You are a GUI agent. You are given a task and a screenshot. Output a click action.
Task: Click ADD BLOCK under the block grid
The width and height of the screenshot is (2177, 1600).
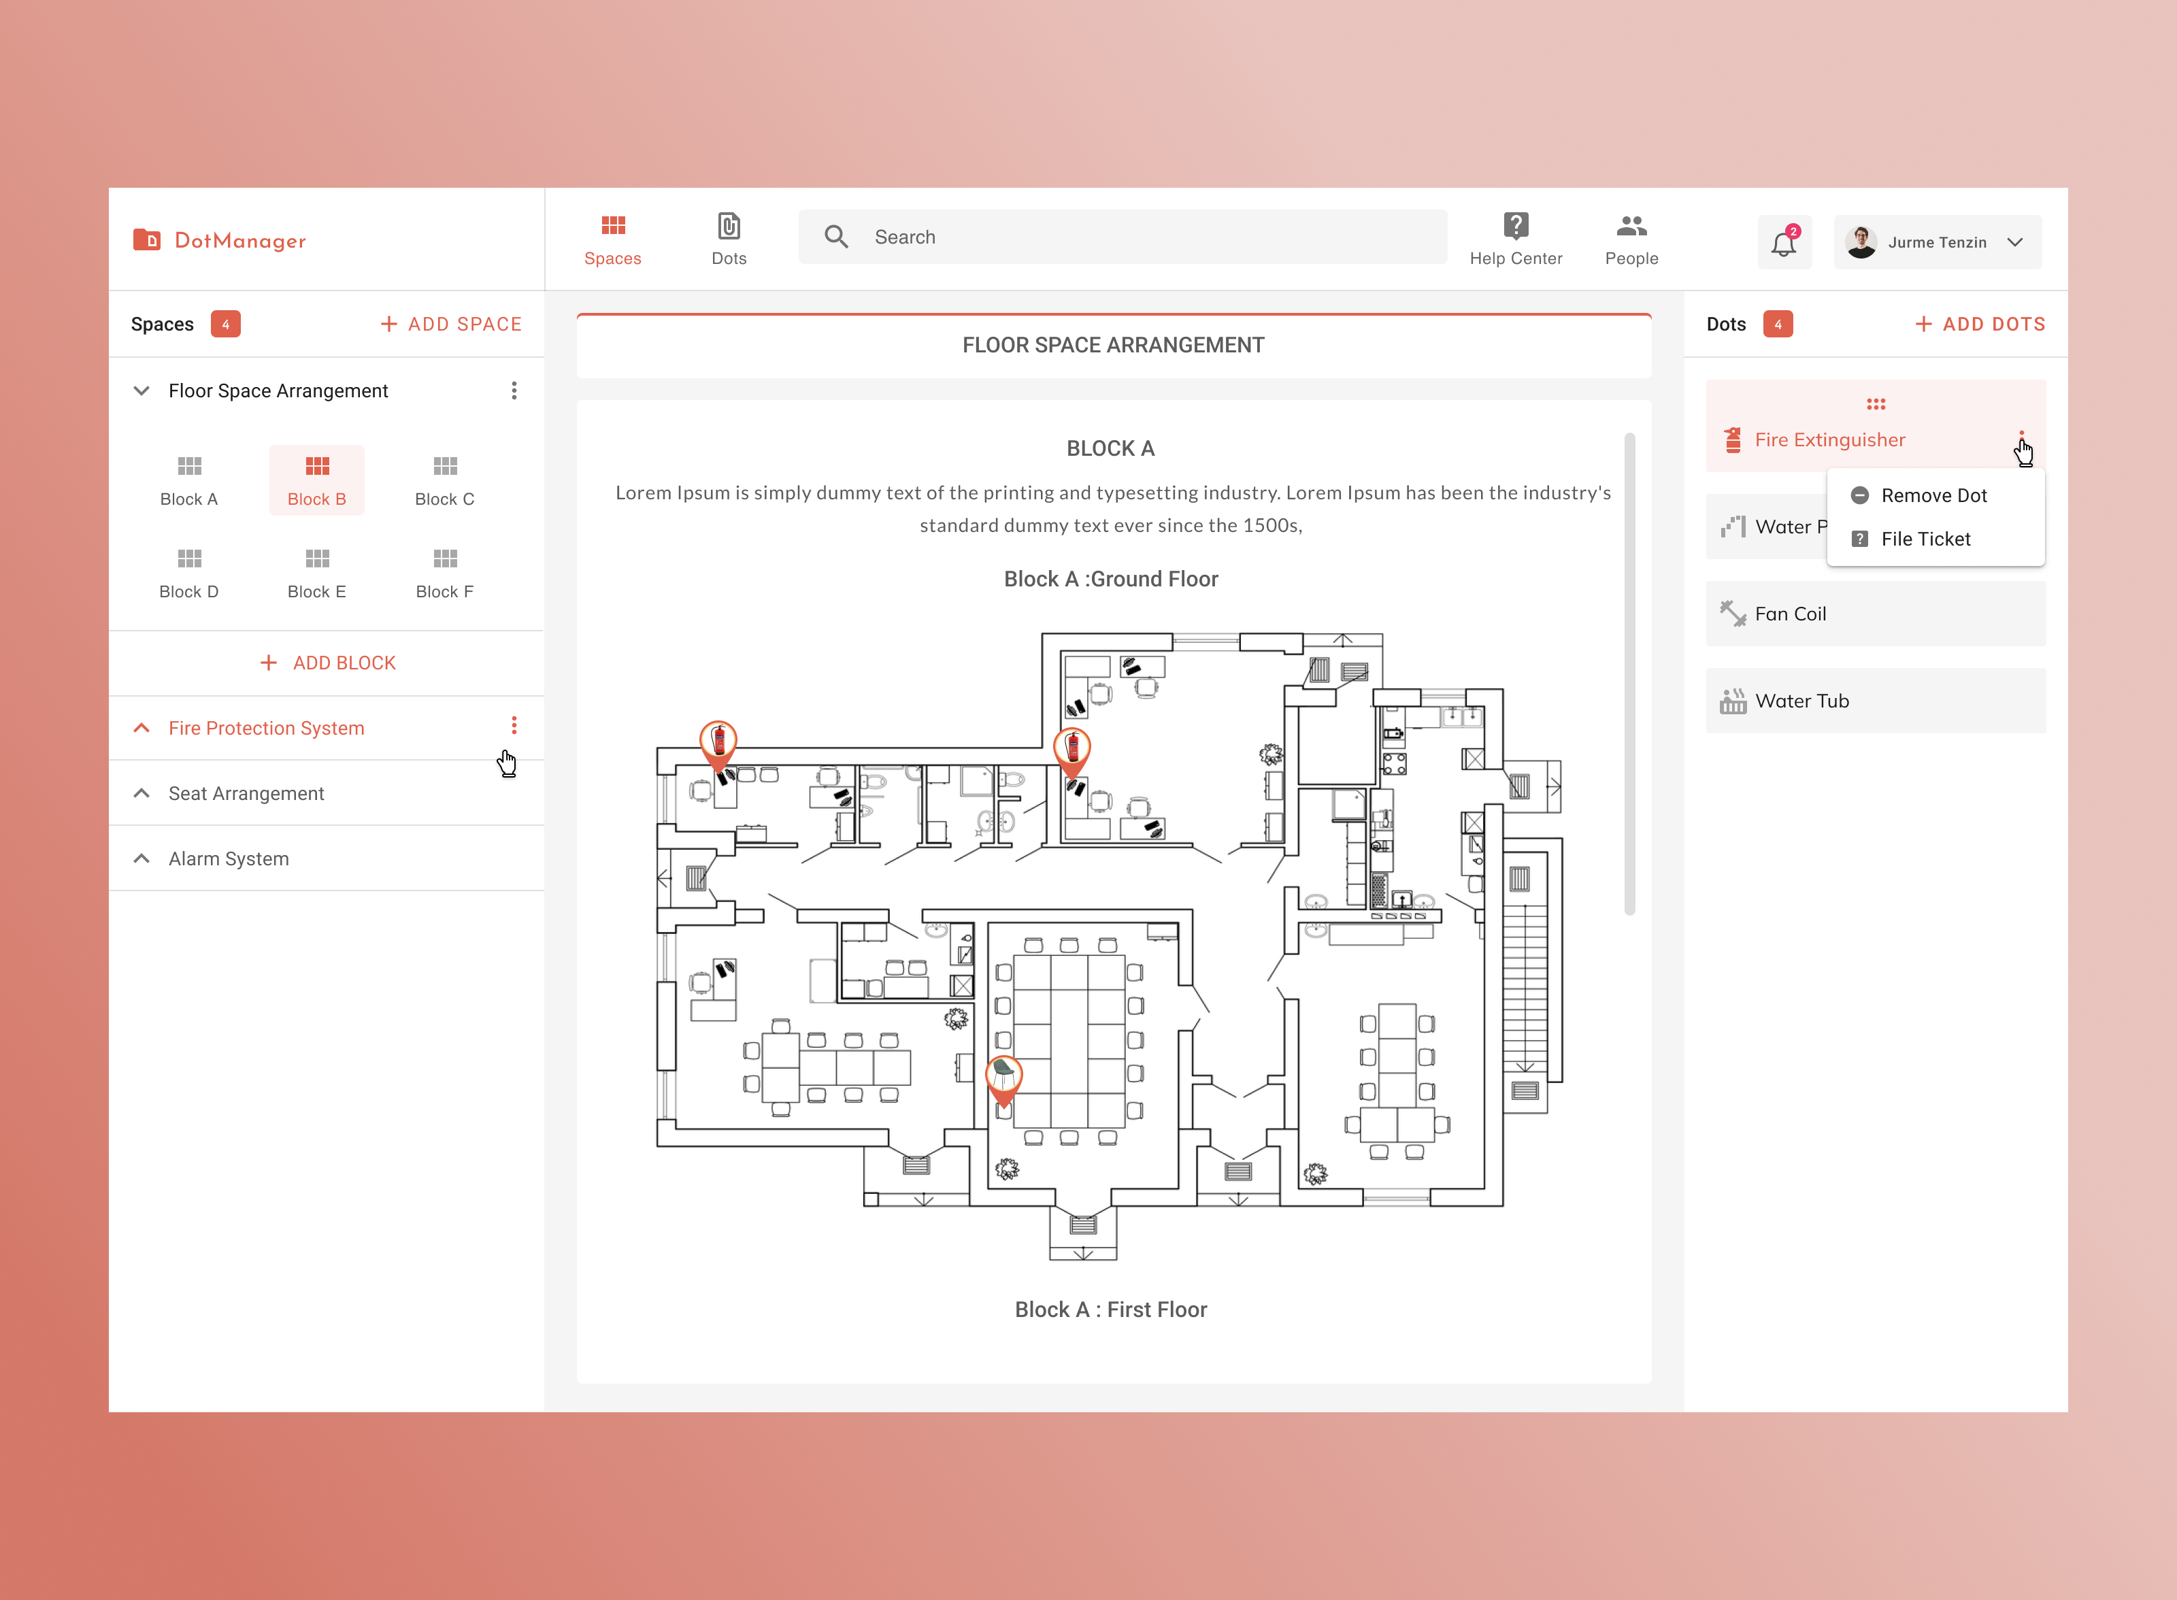click(329, 663)
